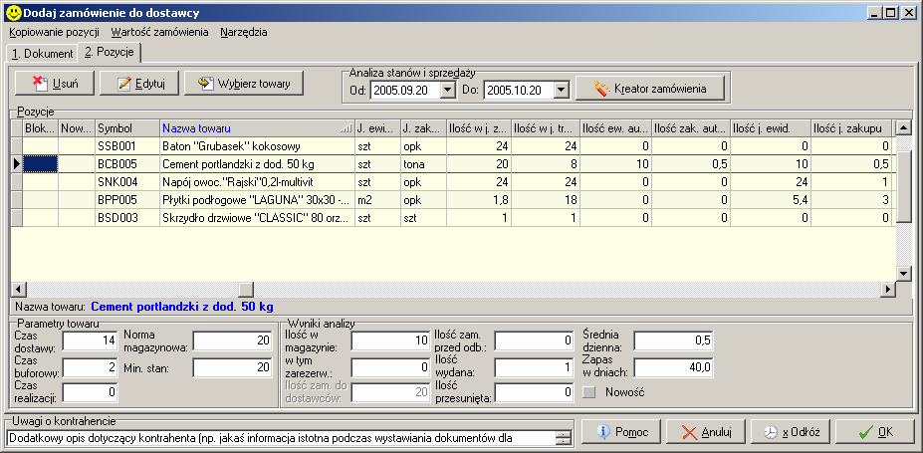Close the Dodaj zamówienie window
The image size is (923, 453).
pyautogui.click(x=908, y=12)
